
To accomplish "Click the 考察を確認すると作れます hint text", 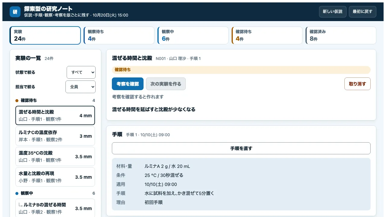I will pos(138,97).
